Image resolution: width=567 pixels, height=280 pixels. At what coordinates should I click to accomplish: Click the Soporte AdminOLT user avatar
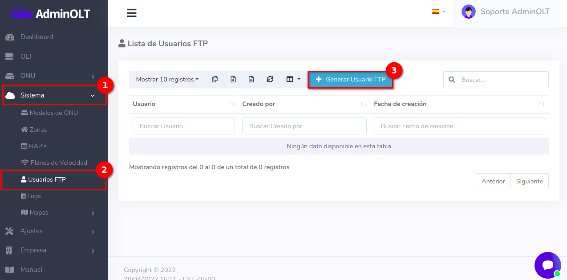(468, 12)
